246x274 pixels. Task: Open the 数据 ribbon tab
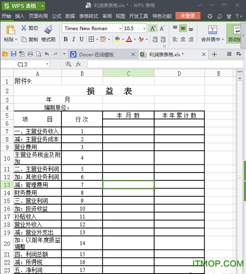(x=70, y=16)
